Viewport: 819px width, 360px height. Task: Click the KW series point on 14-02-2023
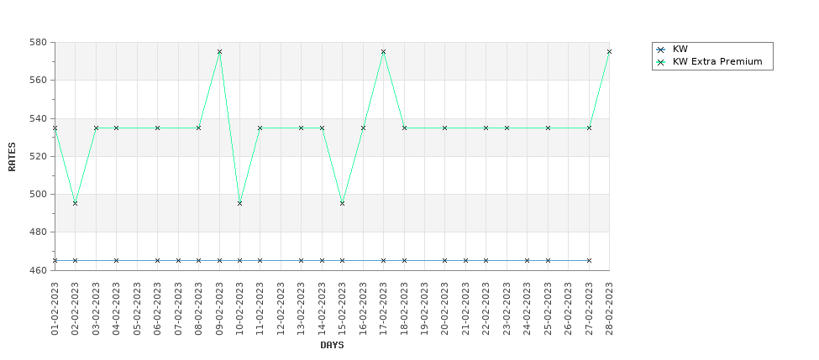tap(322, 260)
